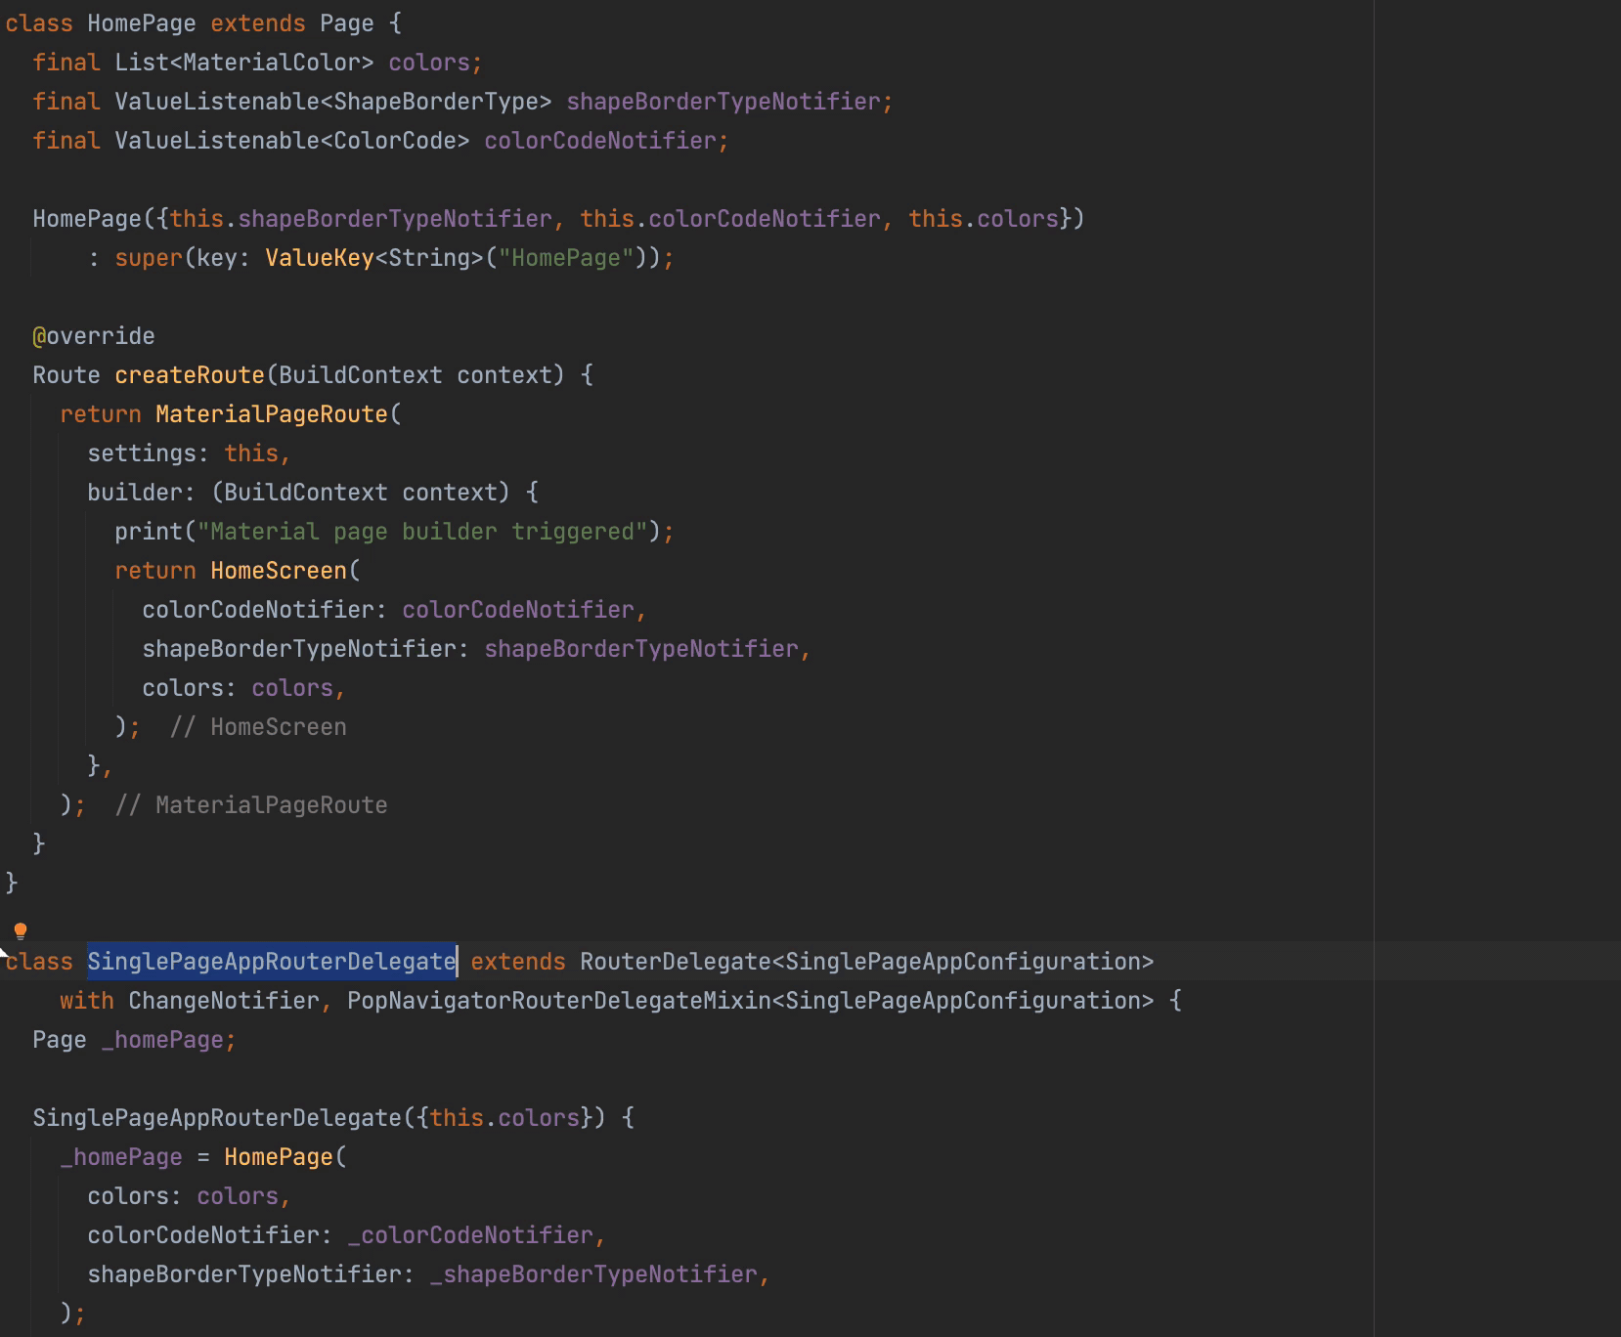Click HomeScreen in 'return HomeScreen('
Image resolution: width=1621 pixels, height=1337 pixels.
[279, 571]
